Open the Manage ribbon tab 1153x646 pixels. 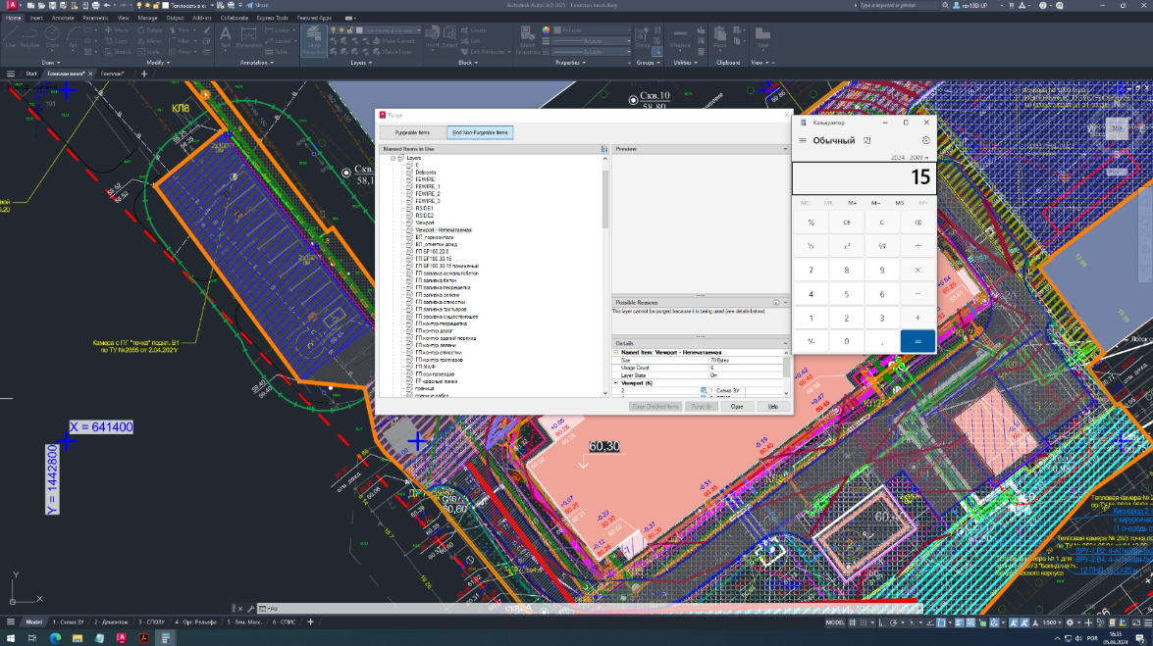(x=147, y=18)
